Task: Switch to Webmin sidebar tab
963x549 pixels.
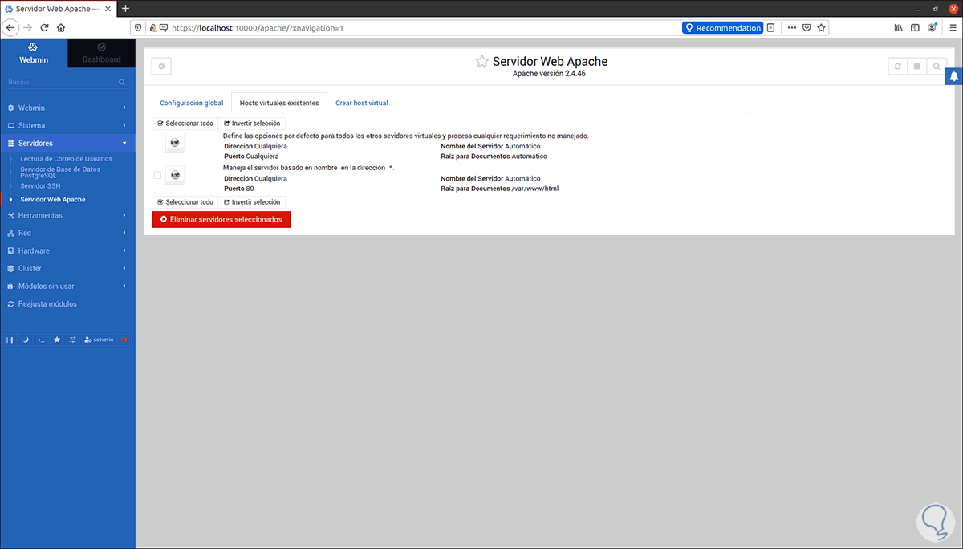Action: [x=34, y=53]
